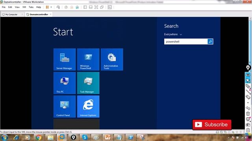Click the camera capture tool
Screen dimensions: 252x141
pyautogui.click(x=248, y=125)
